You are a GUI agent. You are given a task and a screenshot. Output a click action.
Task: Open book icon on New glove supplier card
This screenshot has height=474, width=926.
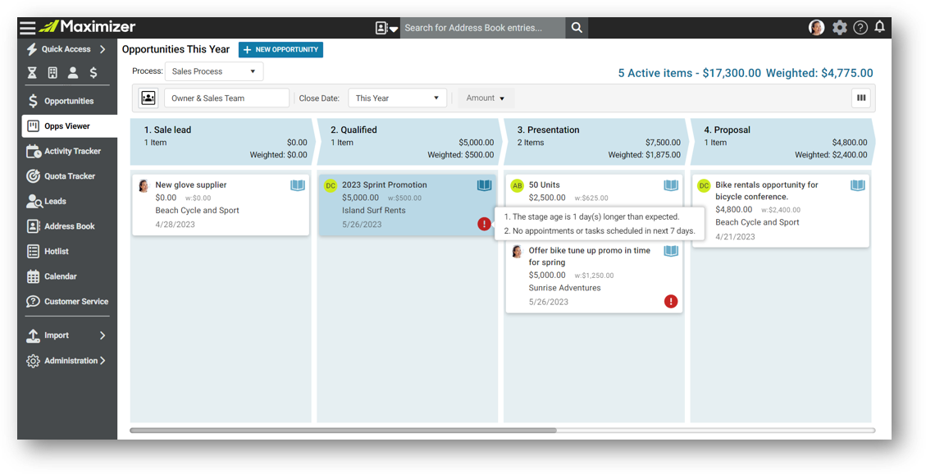(x=298, y=185)
